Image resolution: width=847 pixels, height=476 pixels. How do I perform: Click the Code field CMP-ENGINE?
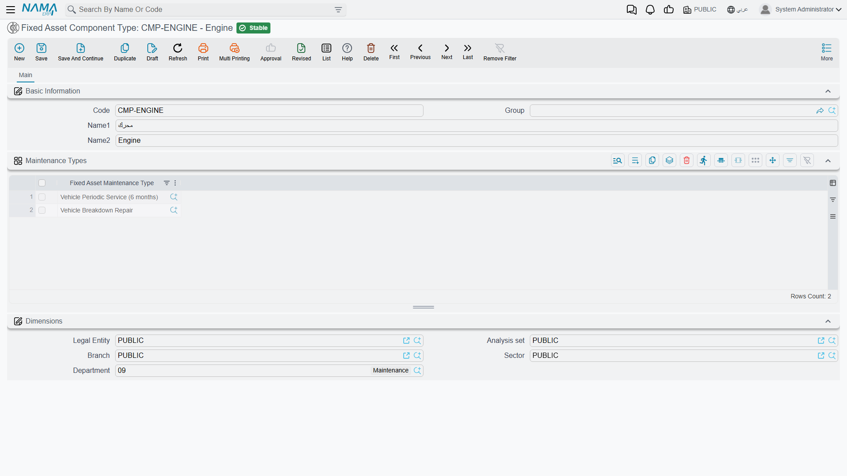269,111
